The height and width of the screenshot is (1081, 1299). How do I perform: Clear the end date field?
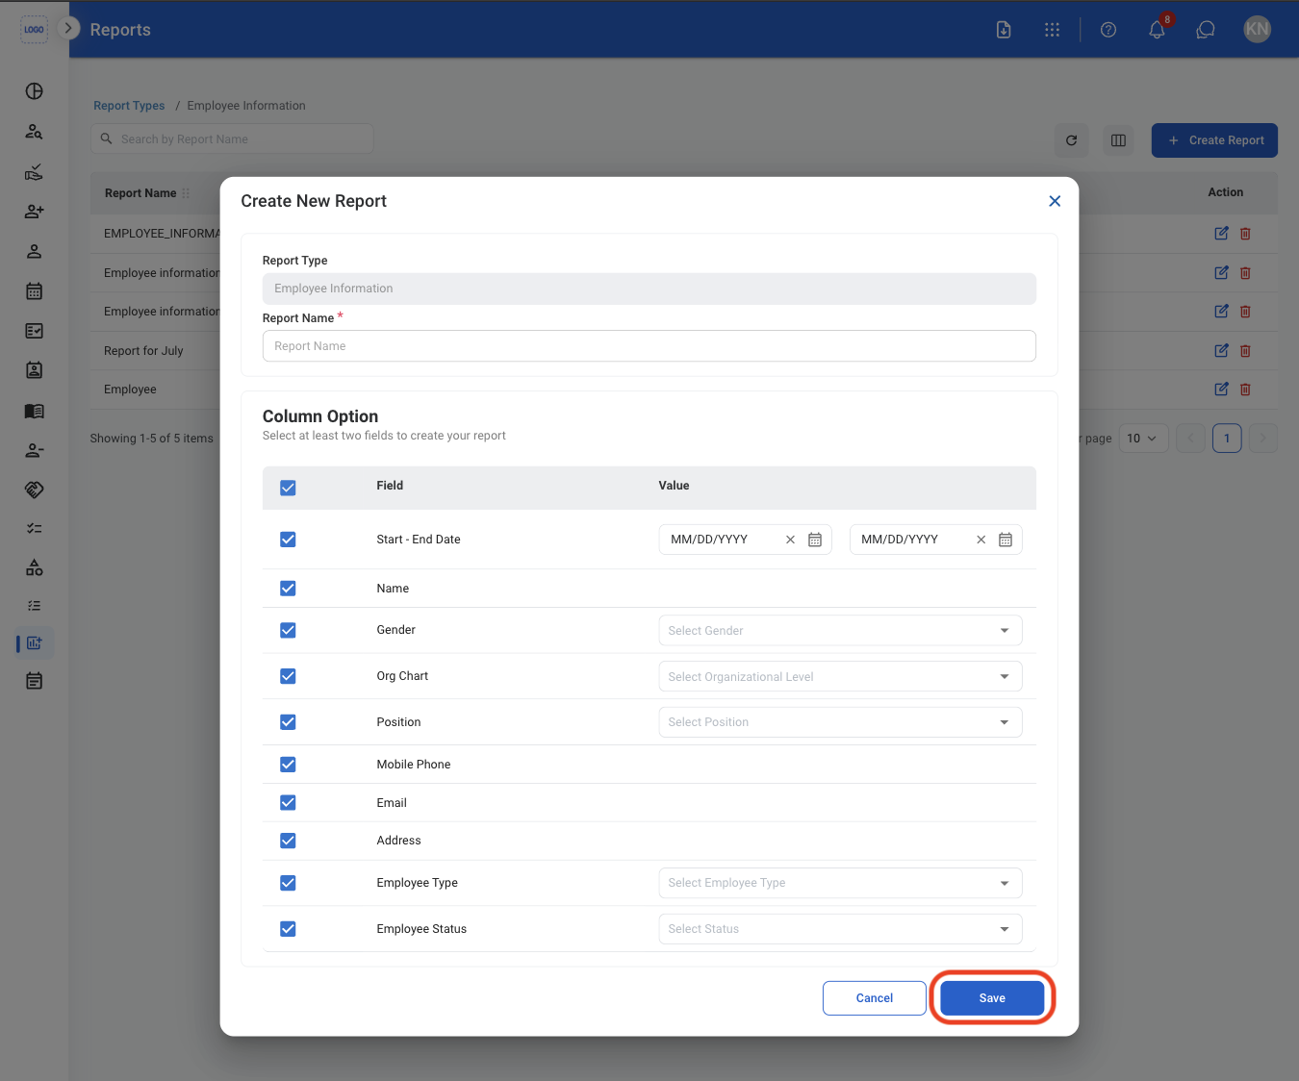pos(981,540)
